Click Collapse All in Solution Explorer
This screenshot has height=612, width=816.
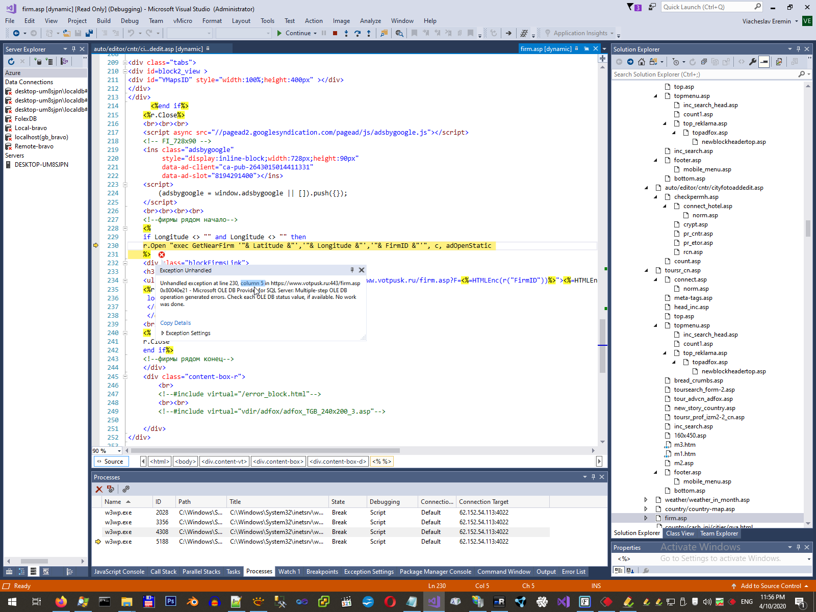[704, 62]
